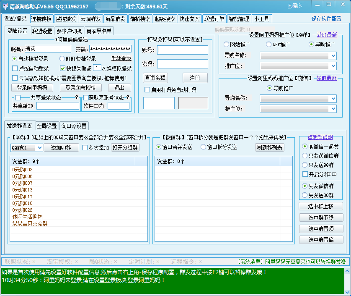Image resolution: width=351 pixels, height=296 pixels.
Task: Click the 选中群置顶 button
Action: [x=321, y=229]
